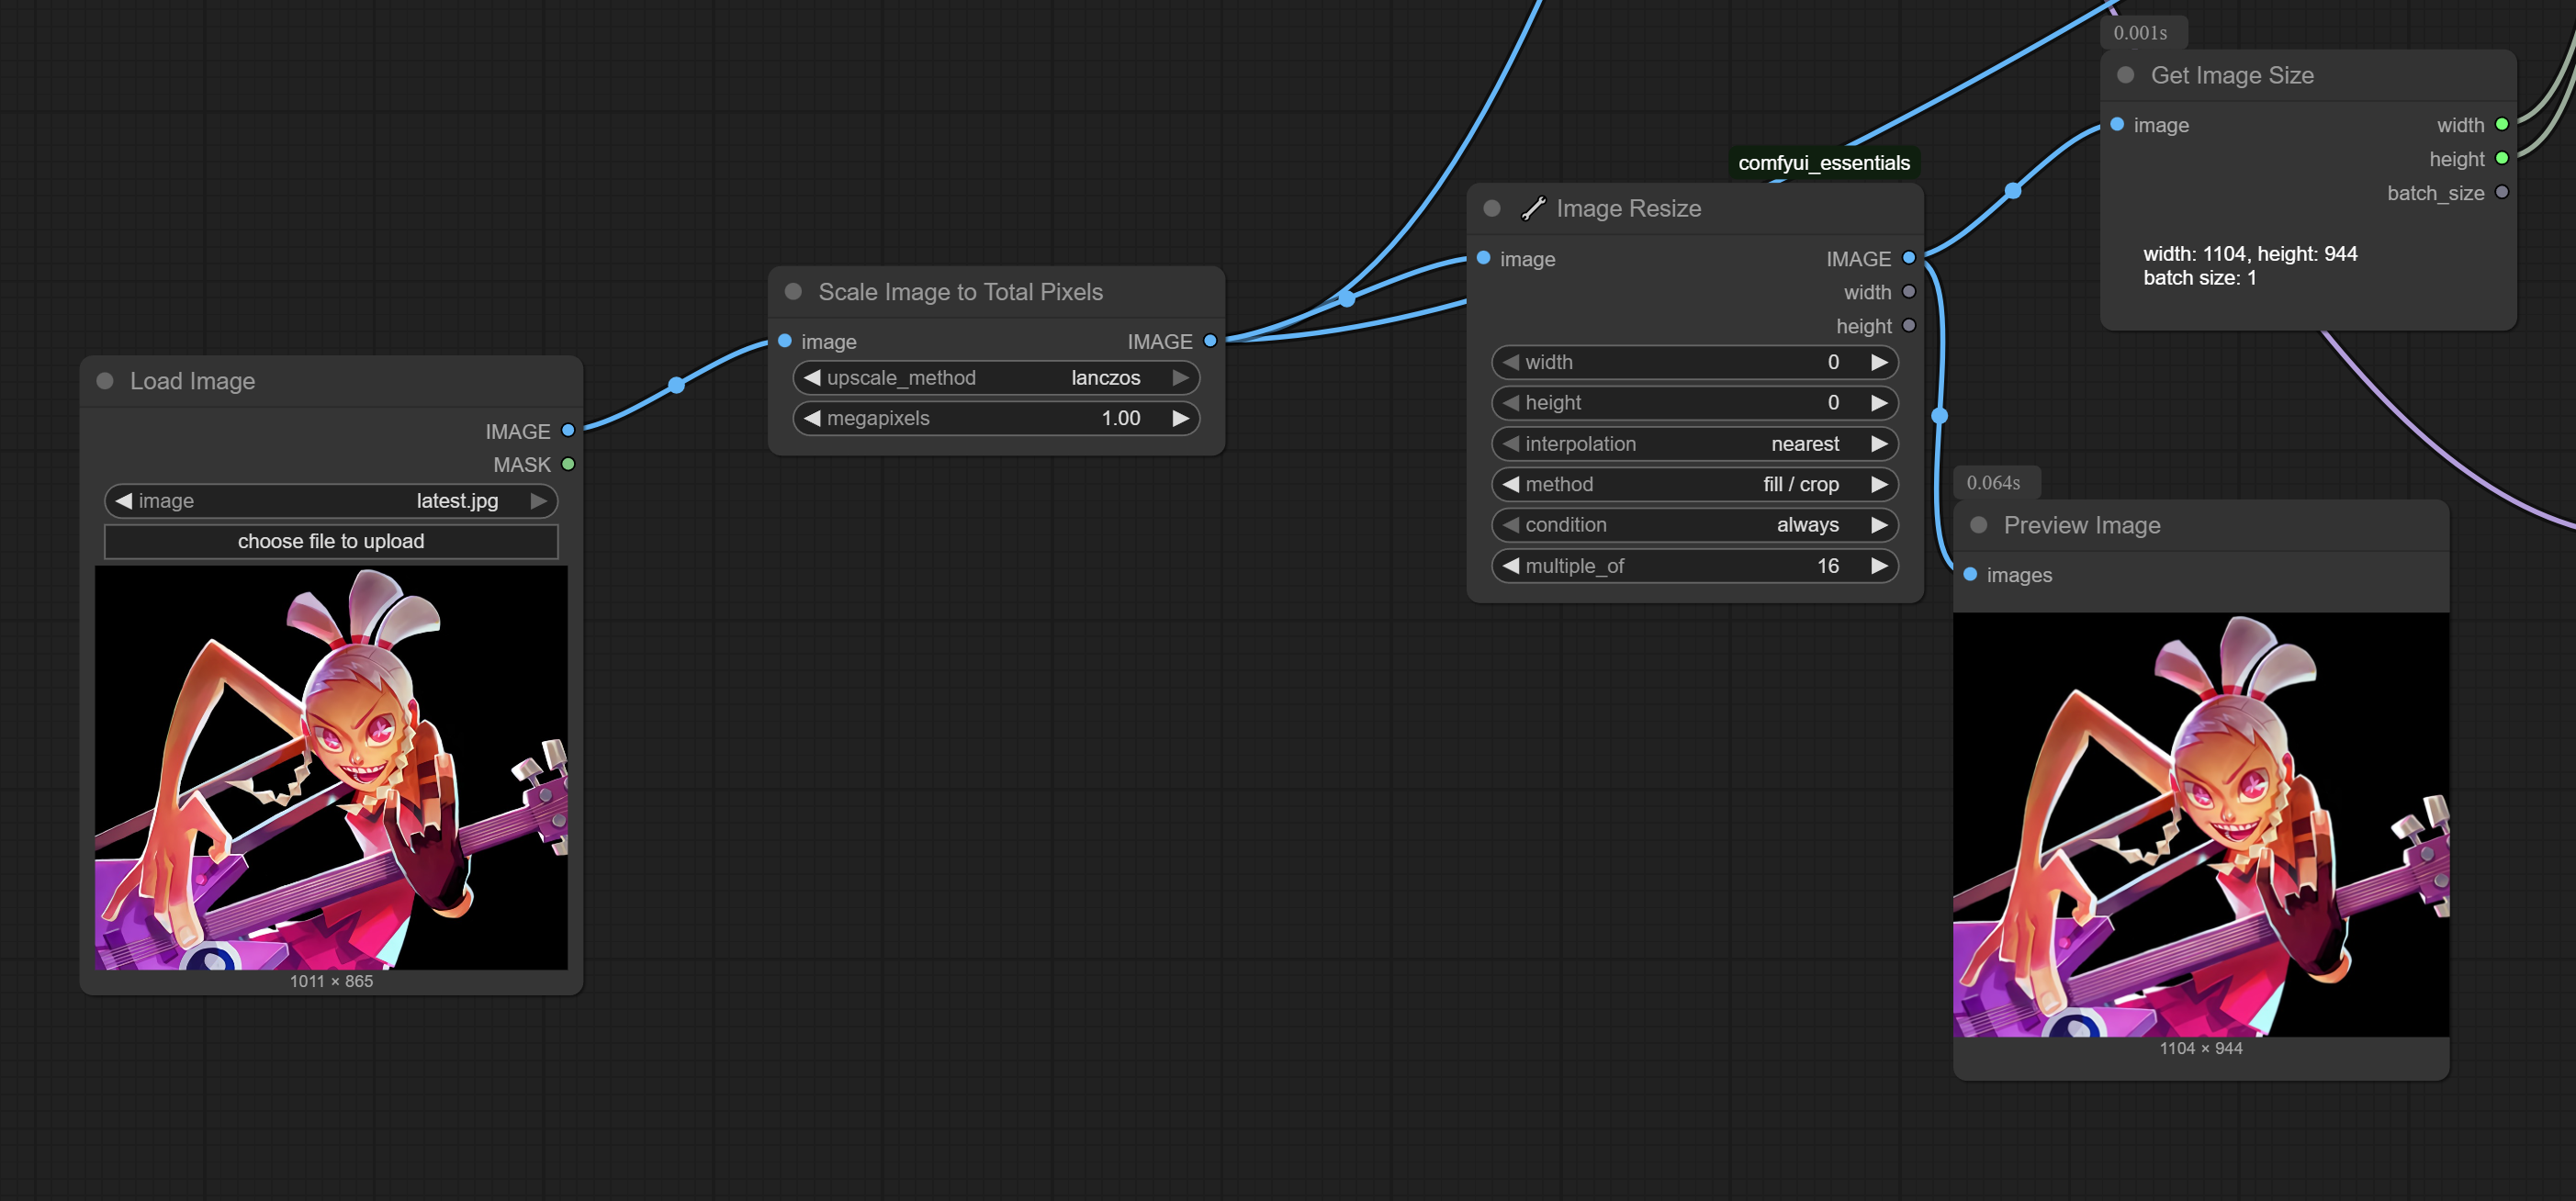Open method dropdown showing fill / crop

(1695, 484)
